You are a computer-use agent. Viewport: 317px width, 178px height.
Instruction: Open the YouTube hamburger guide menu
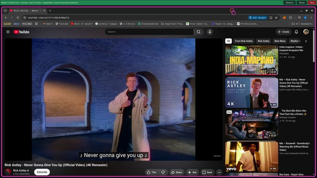tap(8, 32)
